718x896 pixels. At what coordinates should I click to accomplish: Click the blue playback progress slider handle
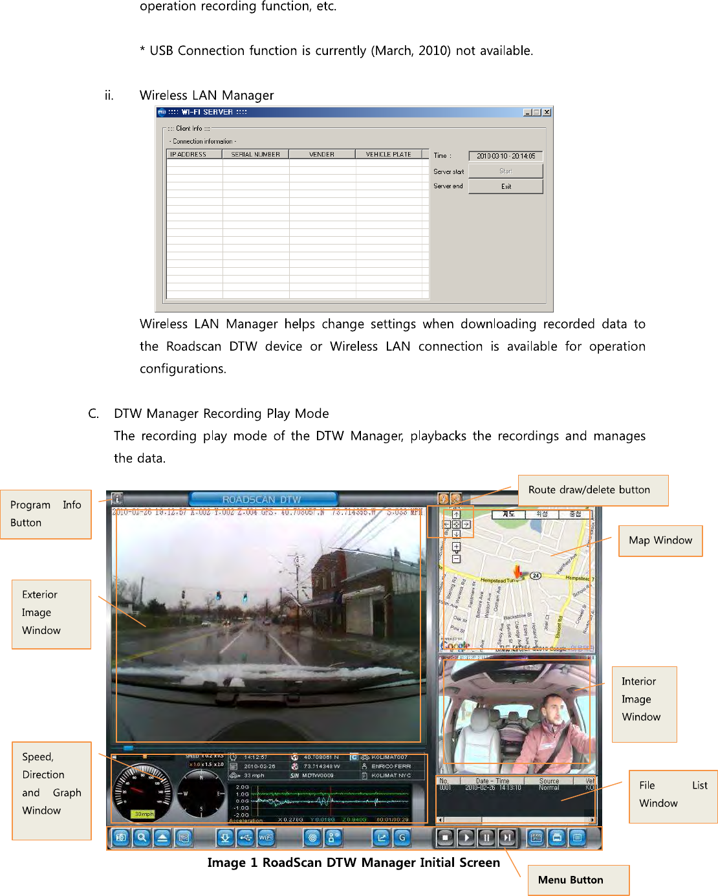coord(128,747)
